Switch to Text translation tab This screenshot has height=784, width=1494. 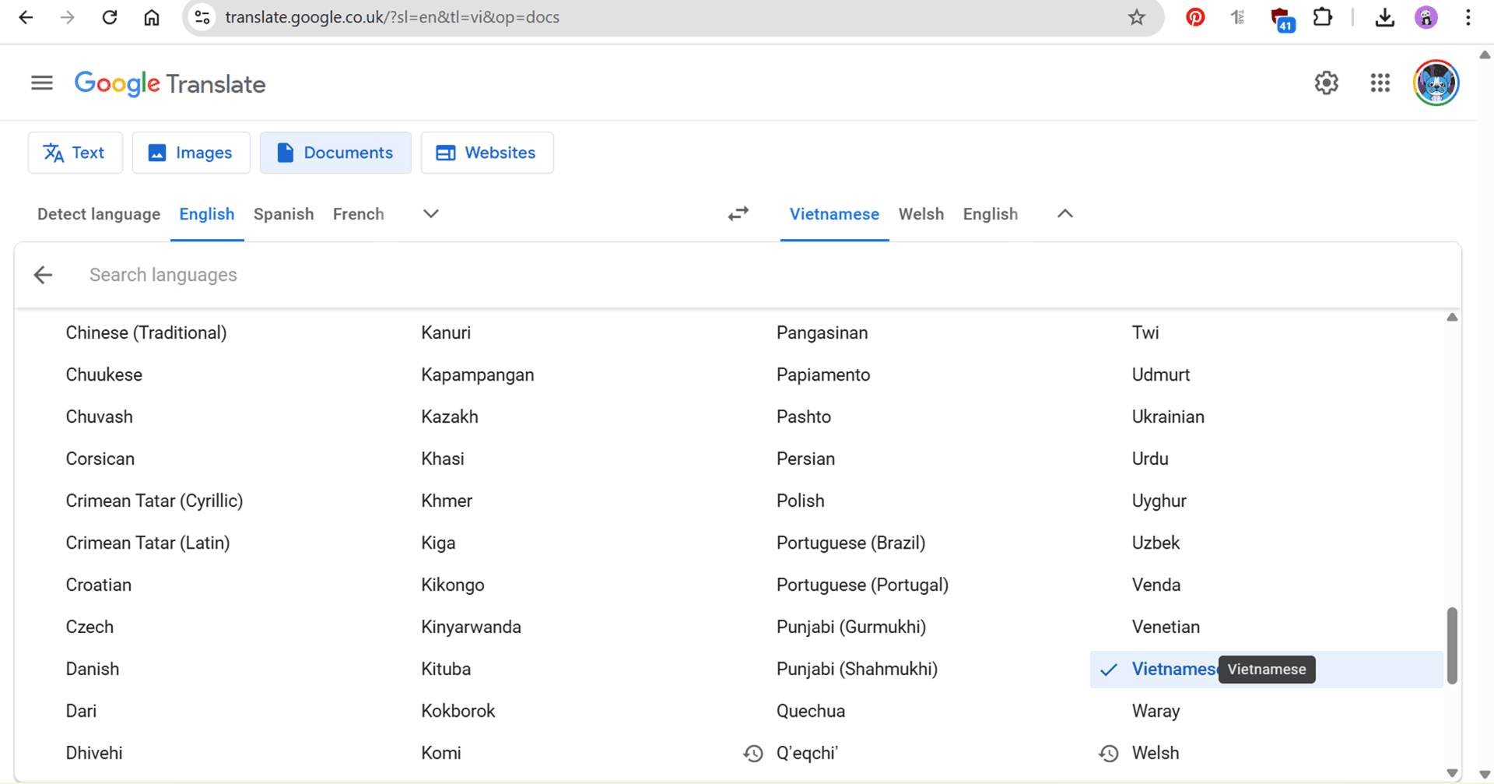pyautogui.click(x=75, y=153)
